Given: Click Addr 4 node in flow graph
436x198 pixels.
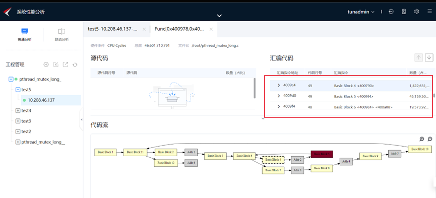Looking at the screenshot, I should [346, 162].
